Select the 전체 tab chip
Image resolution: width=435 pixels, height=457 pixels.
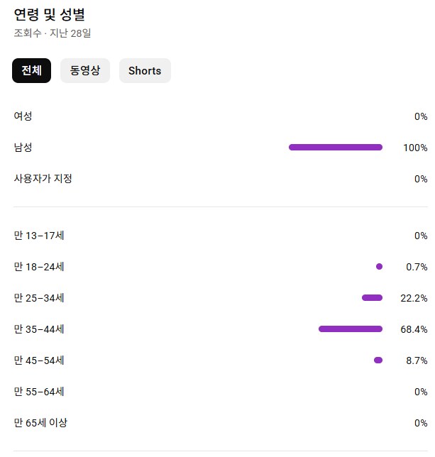[31, 71]
